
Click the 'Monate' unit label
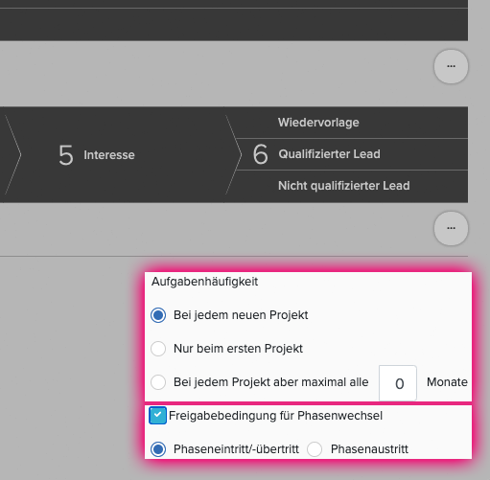[x=447, y=382]
